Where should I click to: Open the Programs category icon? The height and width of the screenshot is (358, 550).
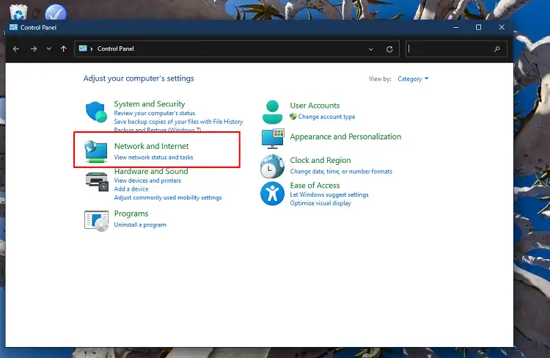coord(96,221)
